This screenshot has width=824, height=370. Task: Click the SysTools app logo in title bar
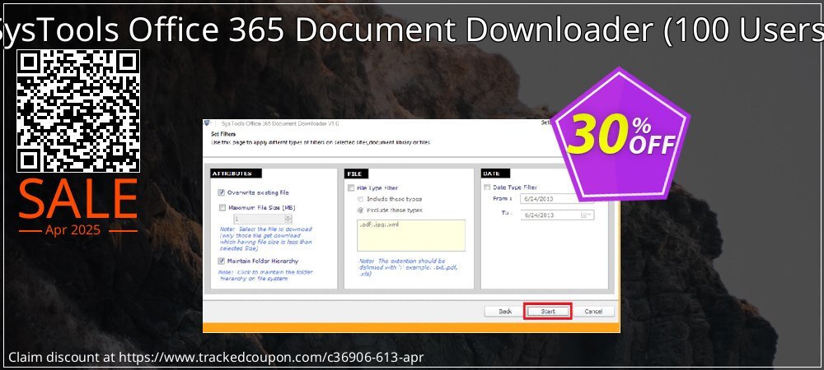click(208, 123)
